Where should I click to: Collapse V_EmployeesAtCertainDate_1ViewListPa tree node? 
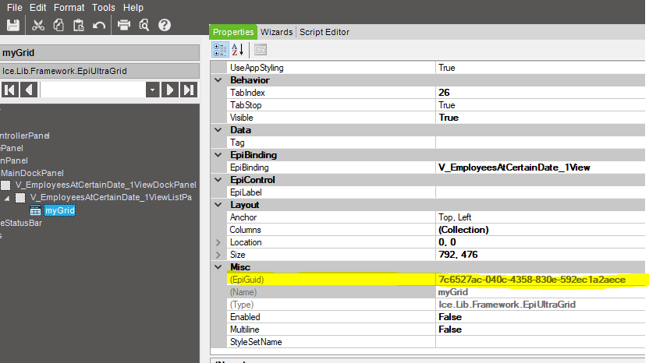pos(8,198)
